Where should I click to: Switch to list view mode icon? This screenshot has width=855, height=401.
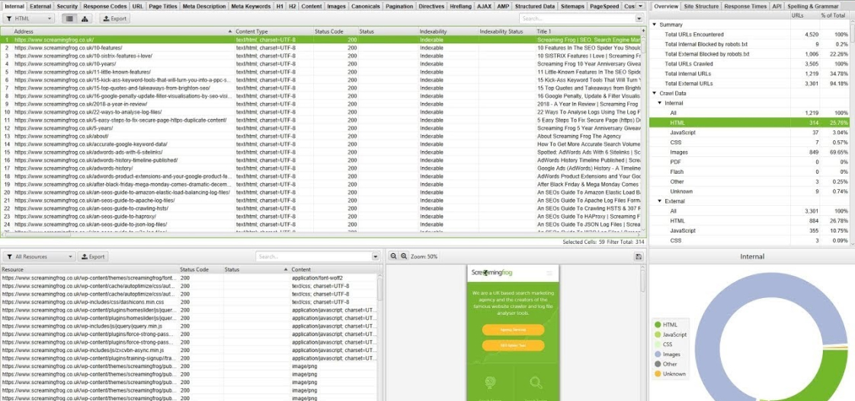(x=69, y=18)
